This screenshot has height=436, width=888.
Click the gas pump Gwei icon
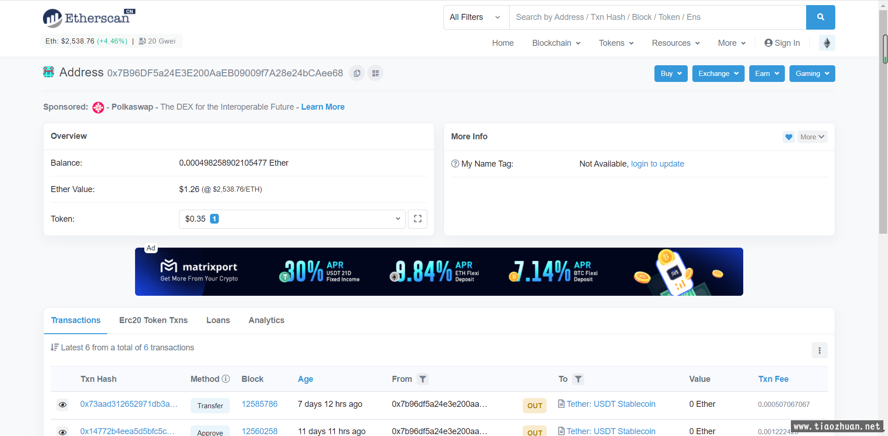pos(142,41)
